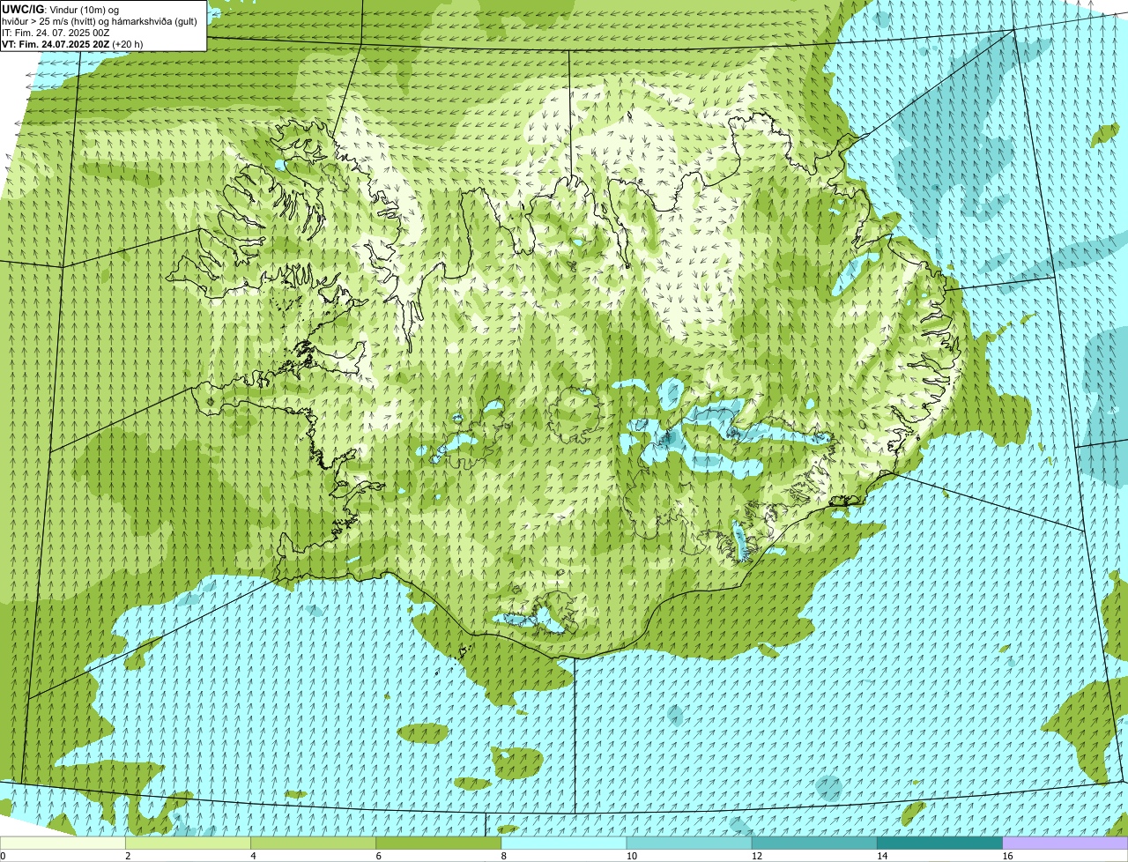
Task: Select the green 6–8 color bar segment
Action: 439,843
